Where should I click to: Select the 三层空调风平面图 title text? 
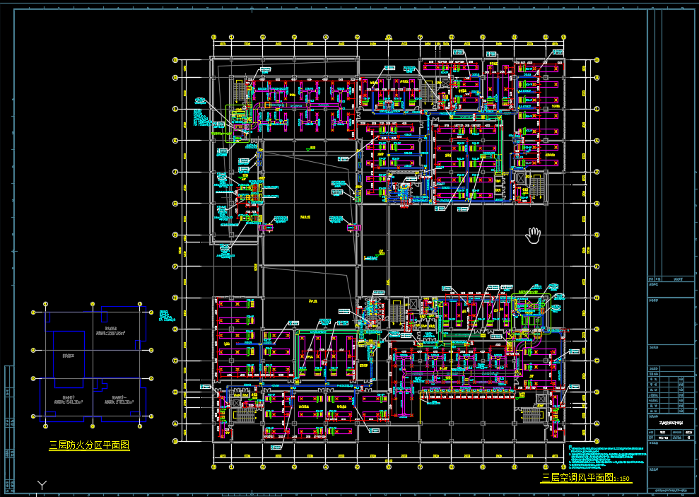[577, 478]
